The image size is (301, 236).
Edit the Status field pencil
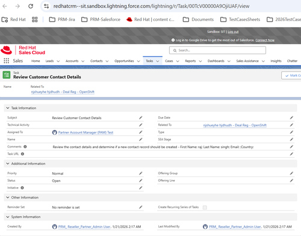coord(141,181)
